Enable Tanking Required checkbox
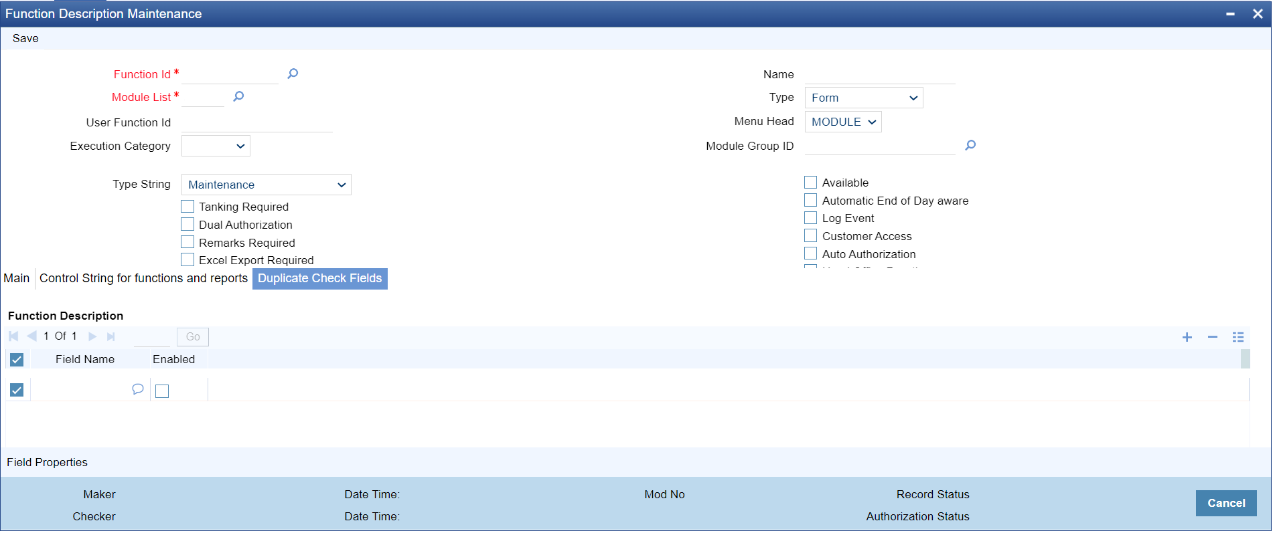 pyautogui.click(x=188, y=207)
